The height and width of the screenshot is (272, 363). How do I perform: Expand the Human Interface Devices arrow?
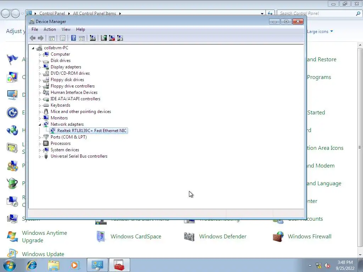(x=40, y=93)
